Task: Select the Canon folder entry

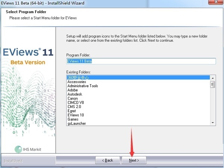Action: point(138,98)
